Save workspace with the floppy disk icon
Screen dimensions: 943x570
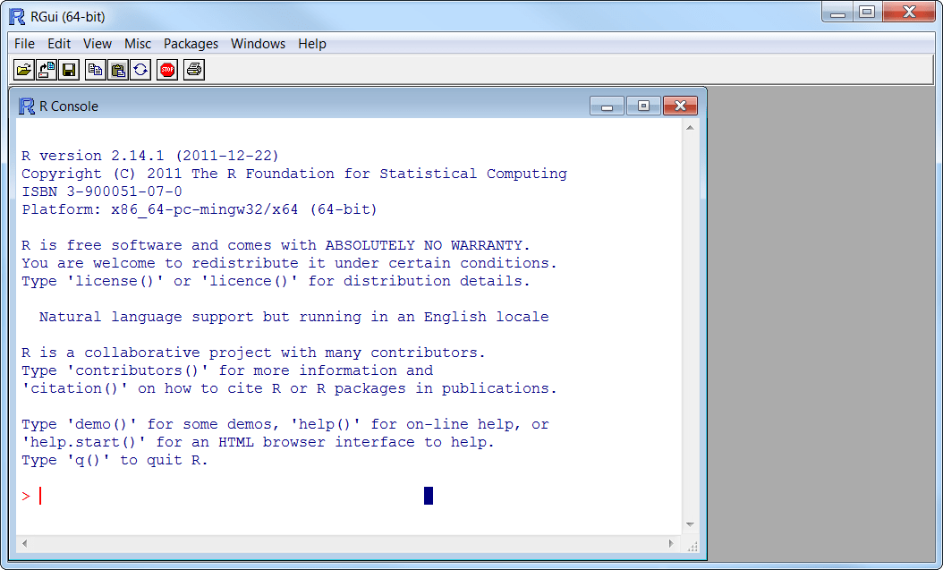click(69, 70)
